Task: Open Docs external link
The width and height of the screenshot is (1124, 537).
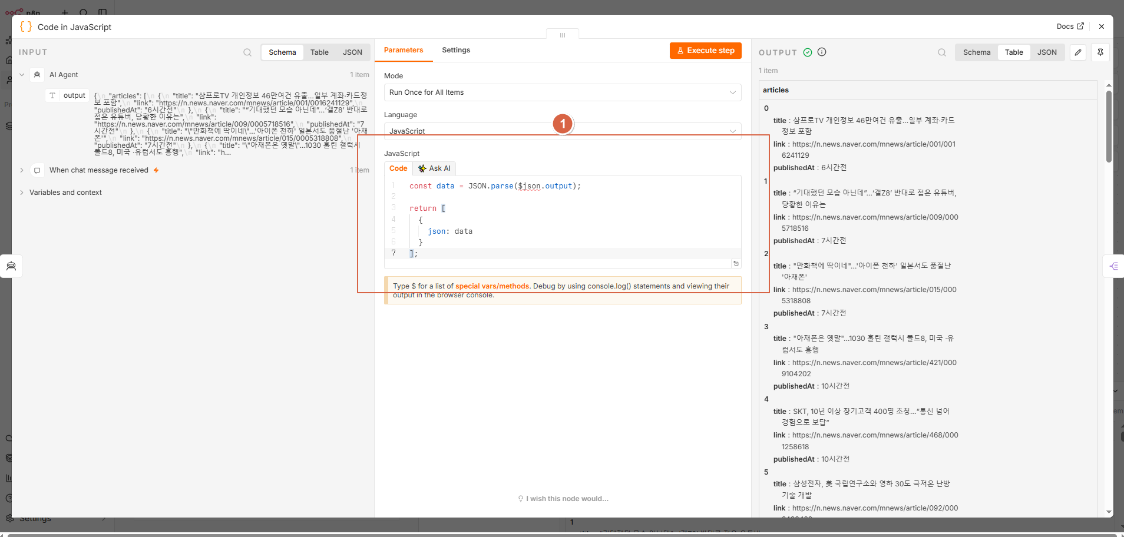Action: pyautogui.click(x=1070, y=26)
